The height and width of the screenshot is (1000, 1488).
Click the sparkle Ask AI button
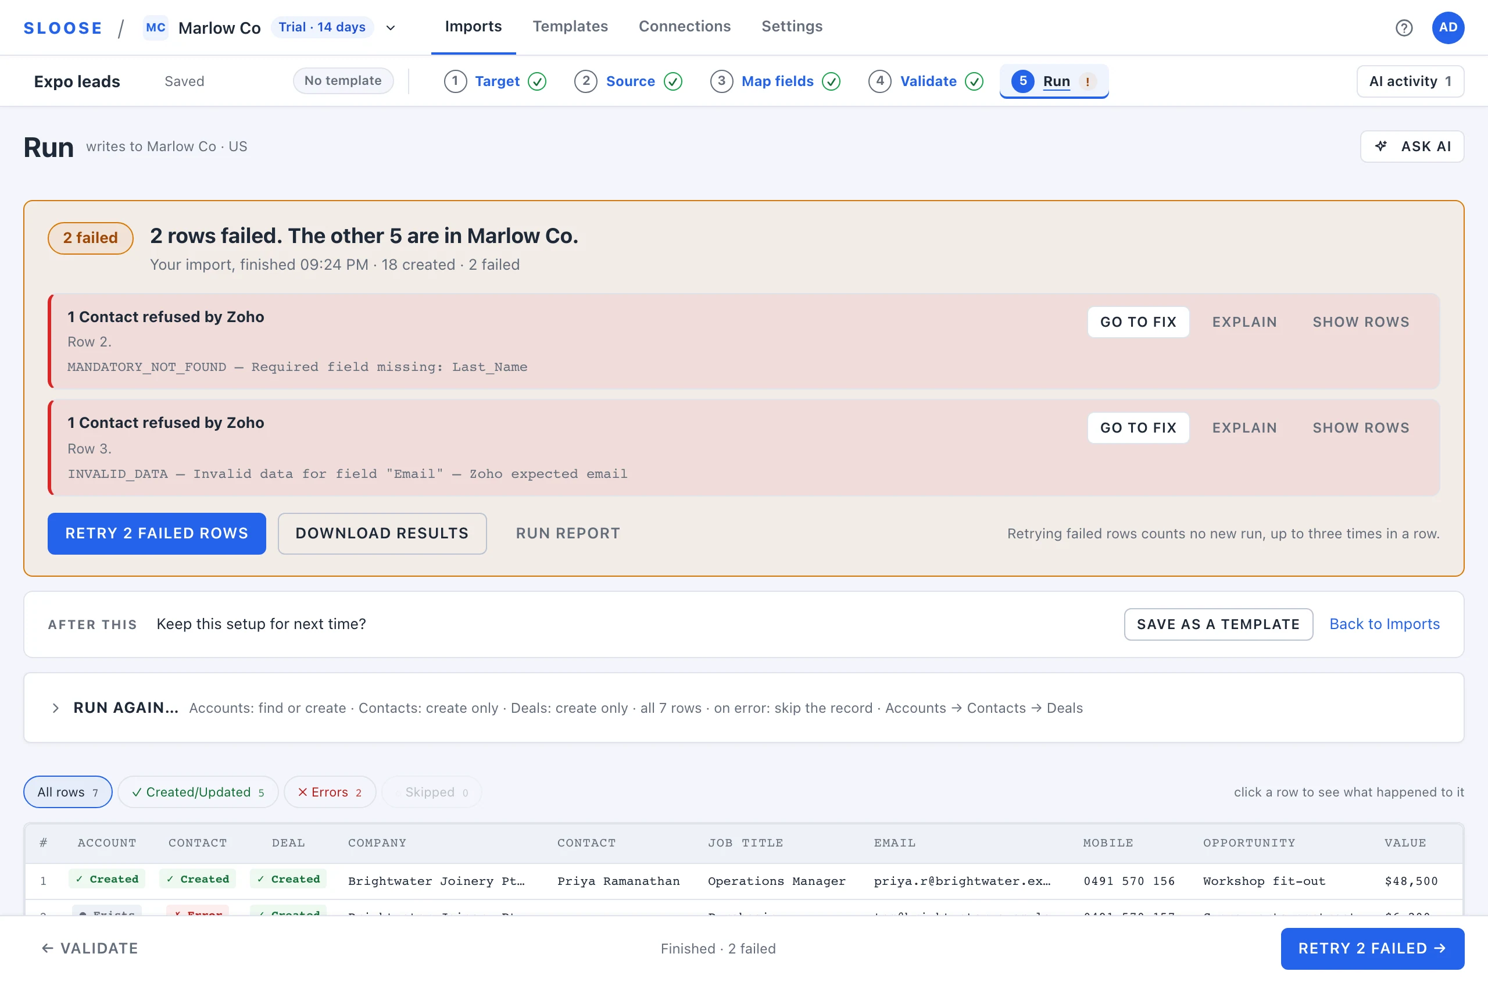tap(1411, 147)
